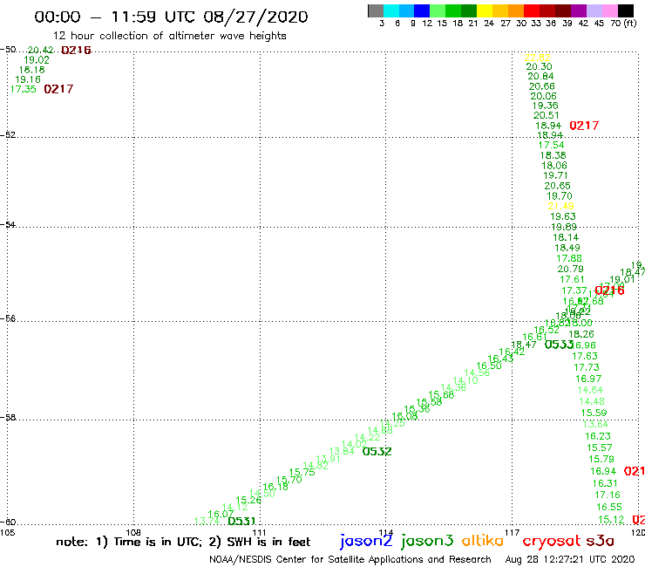Image resolution: width=645 pixels, height=567 pixels.
Task: Click the cryosat satellite legend label
Action: tap(551, 541)
